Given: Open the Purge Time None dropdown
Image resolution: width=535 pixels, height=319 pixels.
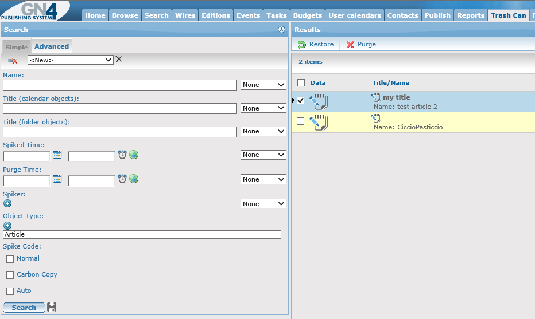Looking at the screenshot, I should coord(263,179).
